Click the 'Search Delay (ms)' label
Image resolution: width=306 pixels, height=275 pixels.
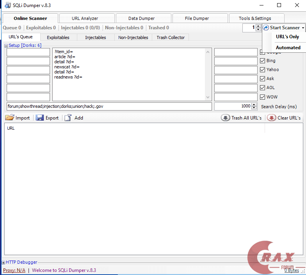coord(279,107)
